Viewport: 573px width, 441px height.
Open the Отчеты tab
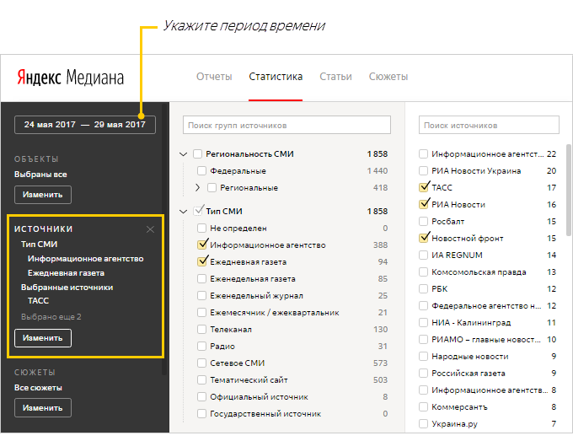pyautogui.click(x=214, y=77)
